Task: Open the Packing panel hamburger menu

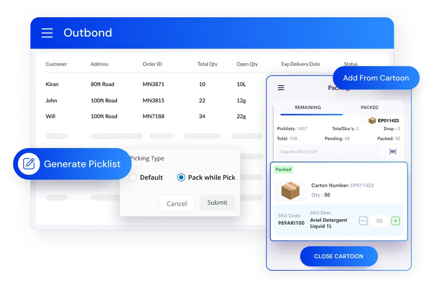Action: pos(281,88)
